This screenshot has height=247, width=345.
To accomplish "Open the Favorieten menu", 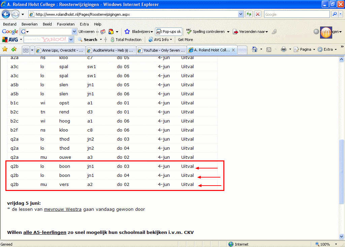I will [x=66, y=24].
